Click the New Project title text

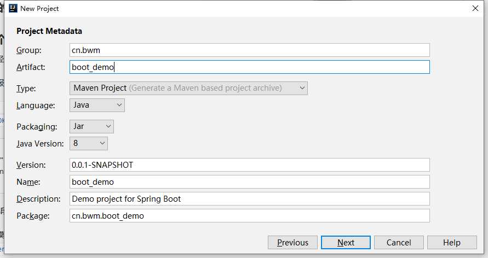[x=39, y=9]
